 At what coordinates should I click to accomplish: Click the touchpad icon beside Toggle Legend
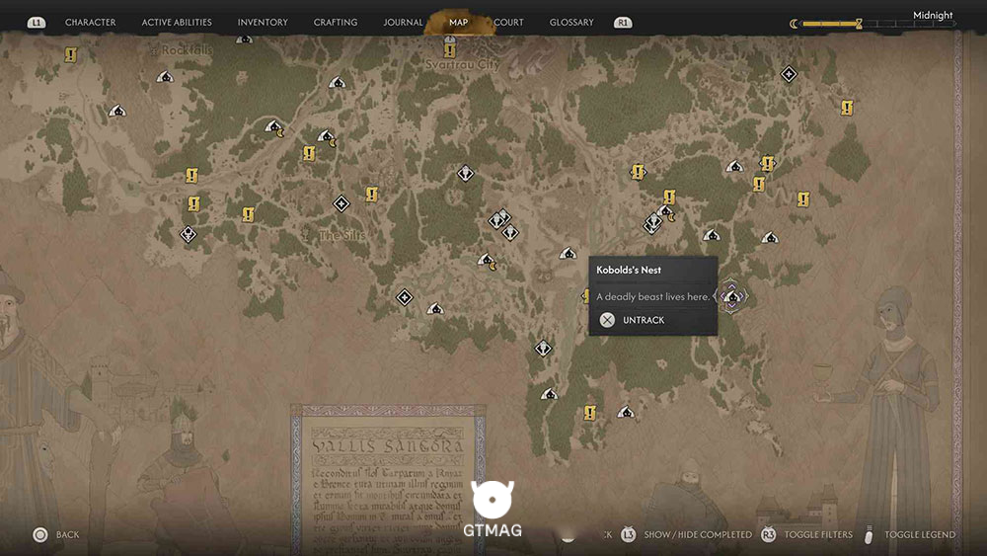[x=869, y=534]
